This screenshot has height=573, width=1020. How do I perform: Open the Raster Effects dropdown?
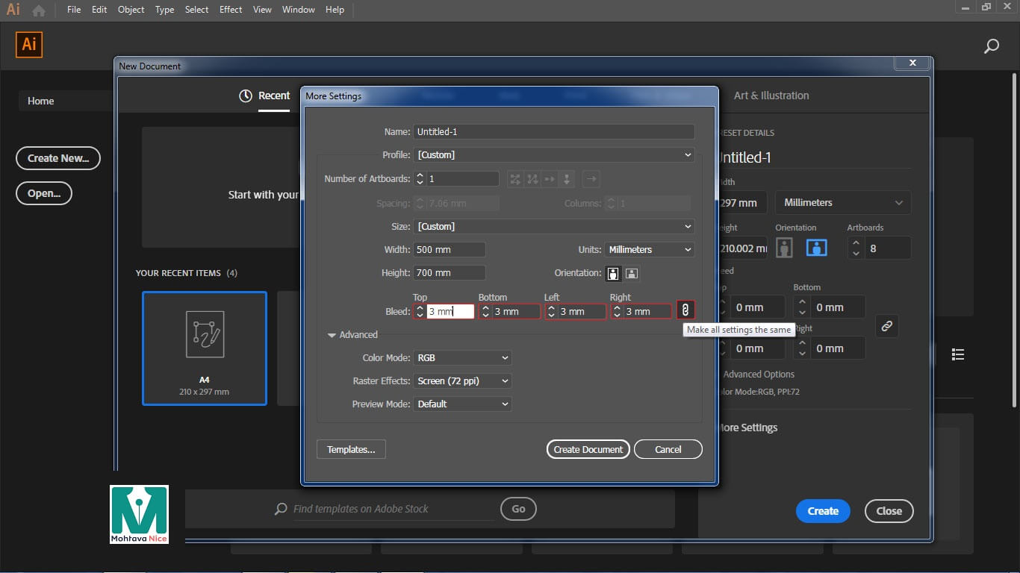tap(462, 381)
